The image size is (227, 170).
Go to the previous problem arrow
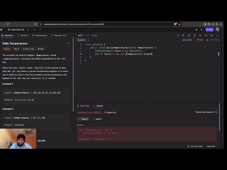coord(34,30)
